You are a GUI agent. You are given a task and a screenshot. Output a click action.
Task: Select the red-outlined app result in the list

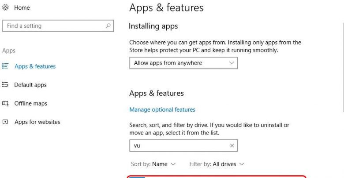216,177
